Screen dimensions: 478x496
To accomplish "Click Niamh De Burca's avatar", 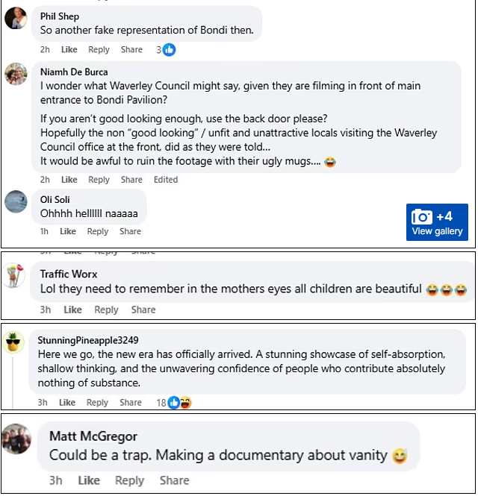I will click(16, 74).
